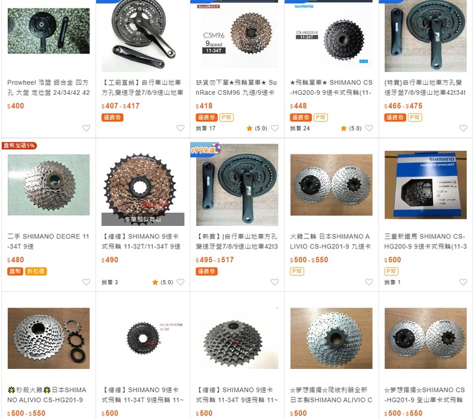Favorite the SHIMANO CS-HG200-9 $448 listing
This screenshot has width=474, height=419.
tap(369, 128)
